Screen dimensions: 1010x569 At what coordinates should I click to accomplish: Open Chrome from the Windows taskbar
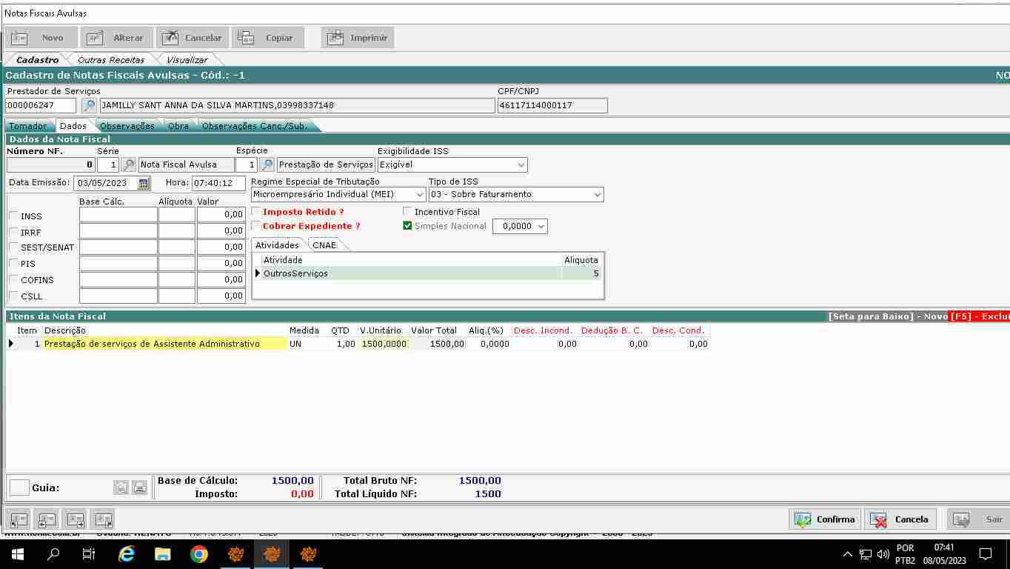(x=198, y=553)
